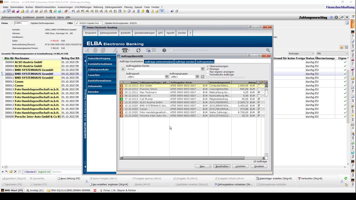Collapse the ELBA navigator with left arrow
The image size is (356, 200).
coord(85,61)
